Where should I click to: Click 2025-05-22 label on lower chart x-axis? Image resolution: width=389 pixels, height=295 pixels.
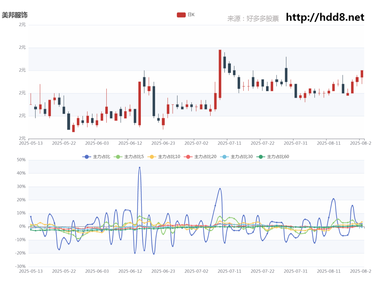tap(64, 271)
